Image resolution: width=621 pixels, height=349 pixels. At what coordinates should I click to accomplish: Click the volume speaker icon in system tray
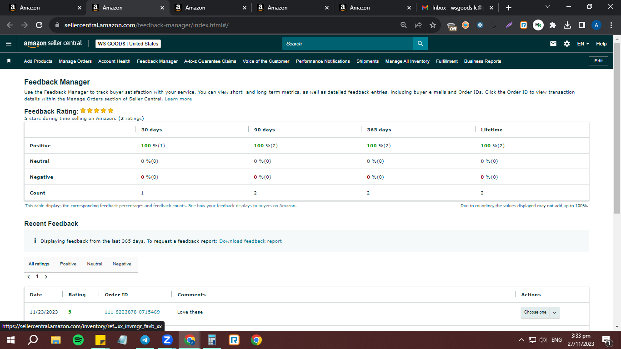pyautogui.click(x=543, y=340)
